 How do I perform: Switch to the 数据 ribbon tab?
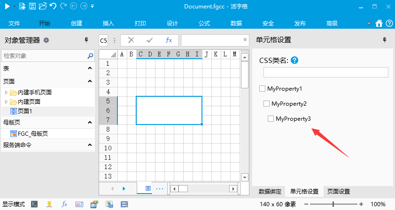pyautogui.click(x=236, y=23)
